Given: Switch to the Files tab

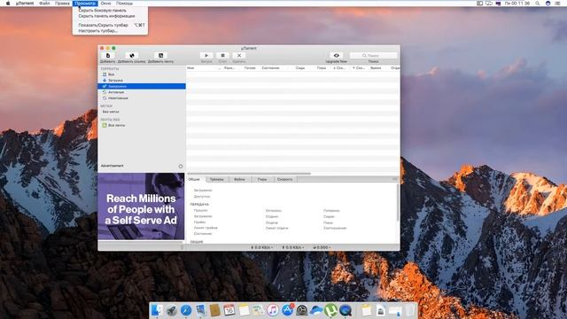Looking at the screenshot, I should pos(239,179).
